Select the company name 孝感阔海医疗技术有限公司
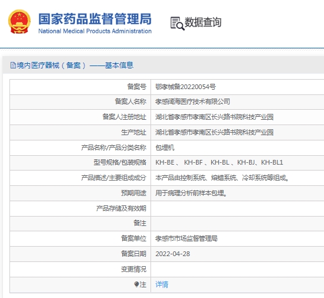 192,101
